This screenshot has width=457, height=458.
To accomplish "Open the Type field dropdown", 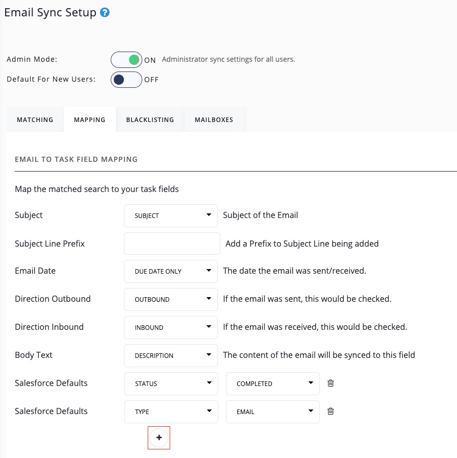I will pyautogui.click(x=170, y=412).
